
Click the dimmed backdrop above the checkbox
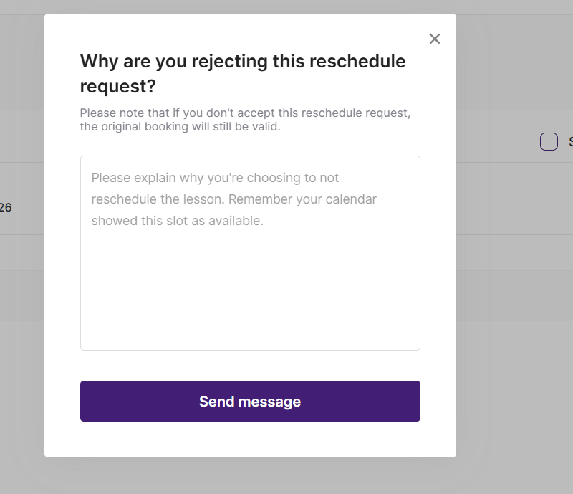click(516, 72)
